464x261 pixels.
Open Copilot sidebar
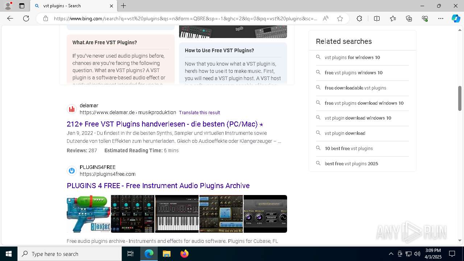pos(456,18)
